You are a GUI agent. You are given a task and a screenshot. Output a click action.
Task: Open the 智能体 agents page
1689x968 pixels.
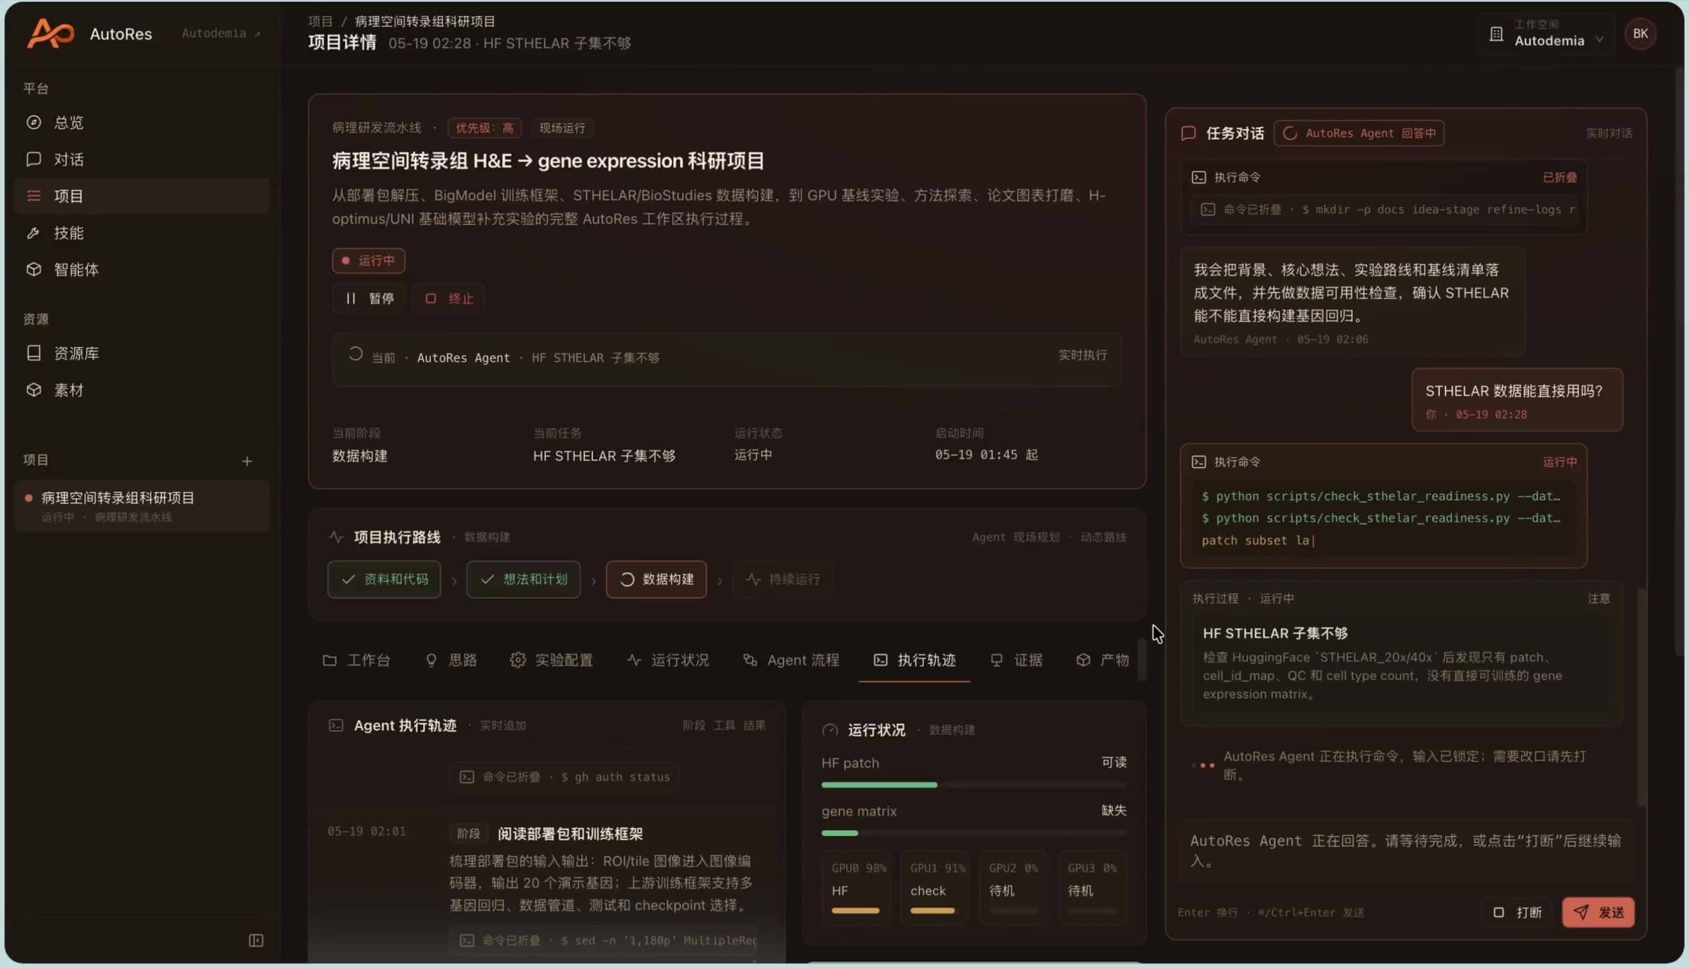click(141, 270)
